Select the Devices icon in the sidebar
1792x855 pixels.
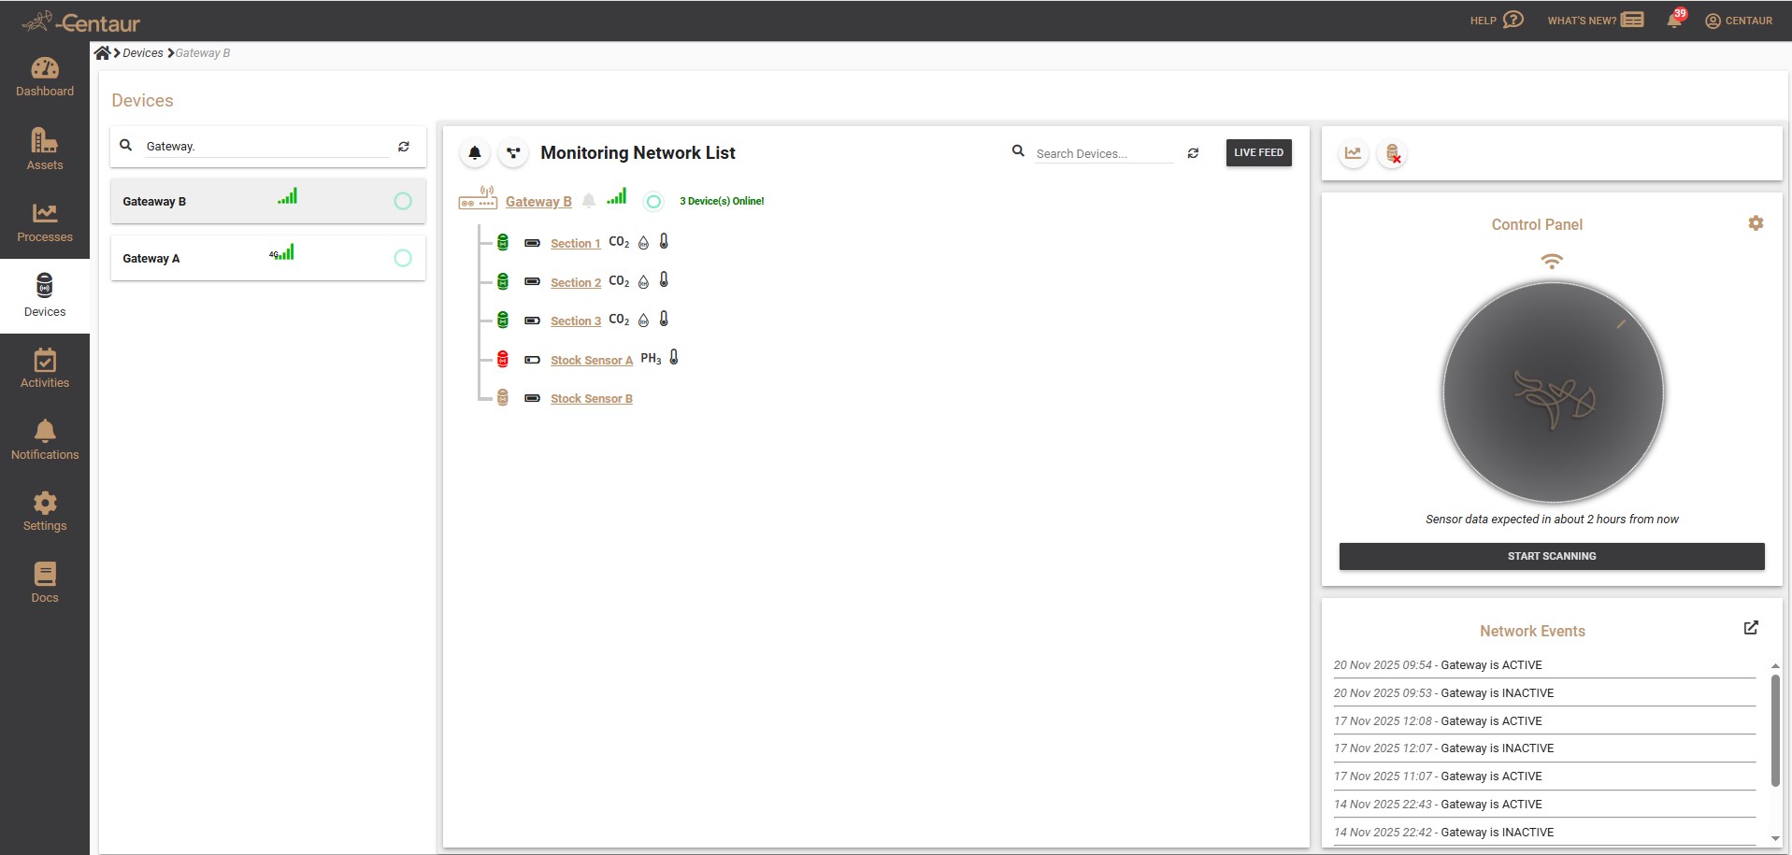(44, 294)
